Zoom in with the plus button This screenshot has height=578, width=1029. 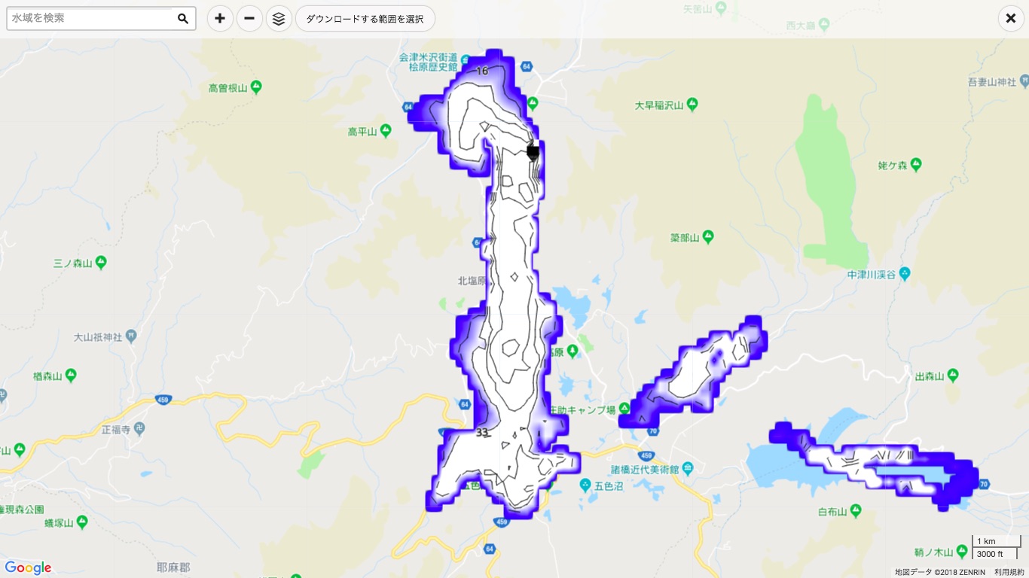(x=220, y=18)
